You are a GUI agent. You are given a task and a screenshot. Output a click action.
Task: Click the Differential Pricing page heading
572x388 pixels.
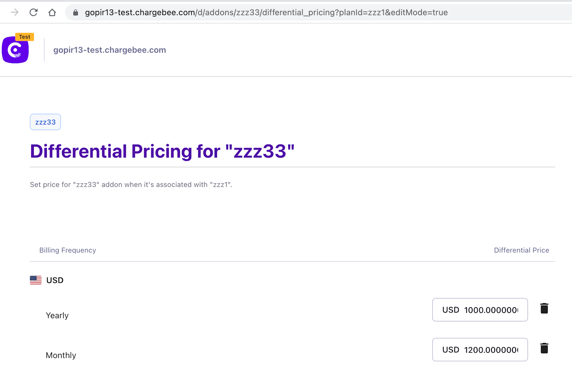[162, 151]
